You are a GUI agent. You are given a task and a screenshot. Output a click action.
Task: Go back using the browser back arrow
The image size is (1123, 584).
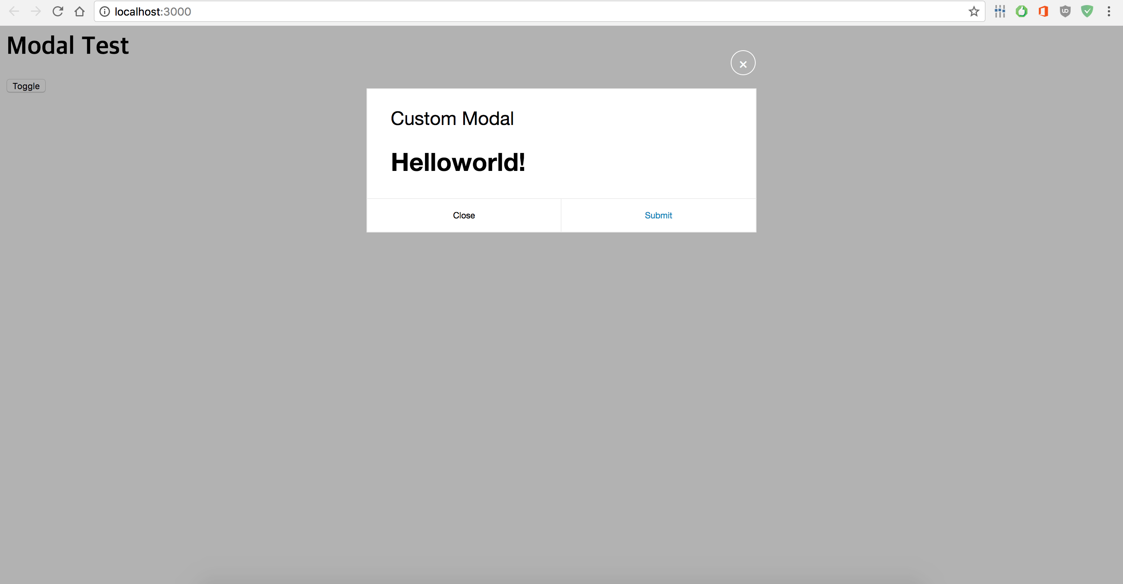14,12
